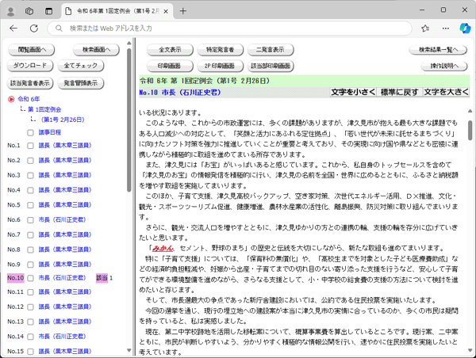Click the main text scrollbar down arrow
This screenshot has height=358, width=476.
click(x=470, y=350)
